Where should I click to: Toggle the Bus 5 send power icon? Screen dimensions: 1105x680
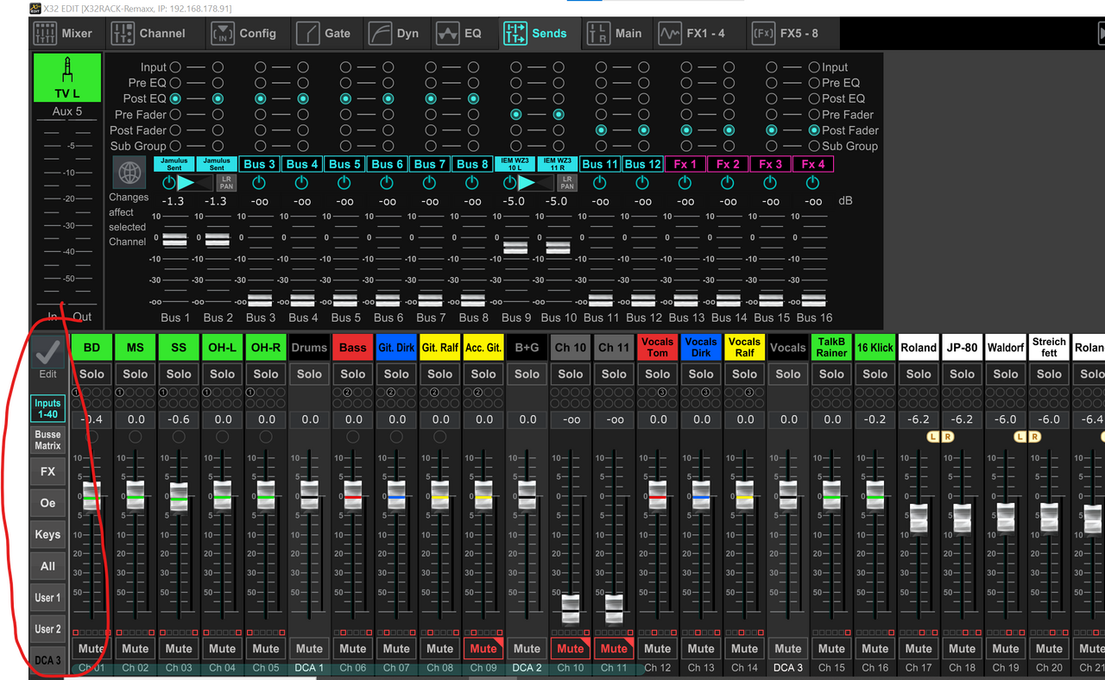pyautogui.click(x=344, y=183)
